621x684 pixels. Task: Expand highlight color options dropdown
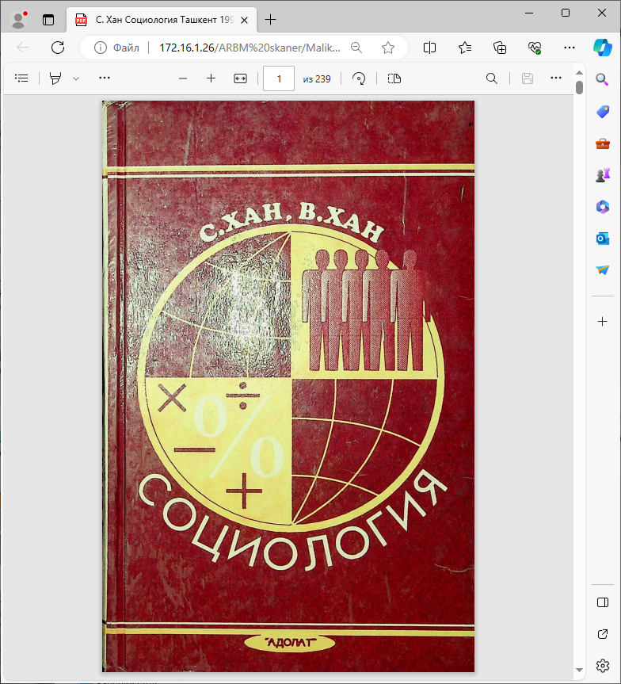click(x=76, y=79)
